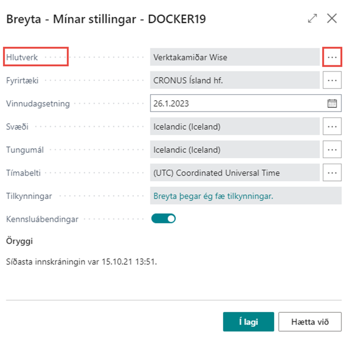The height and width of the screenshot is (340, 352).
Task: Open the Hlutverk lookup ellipsis button
Action: 332,57
